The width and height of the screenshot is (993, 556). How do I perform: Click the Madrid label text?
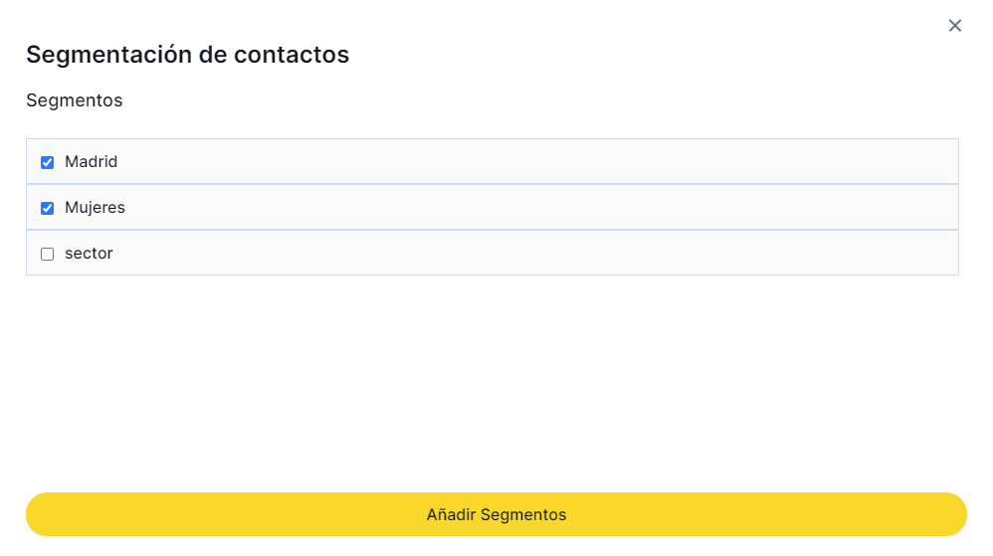pos(92,161)
